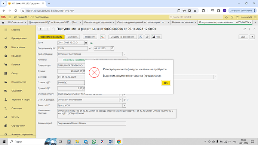Click the Записать button
Viewport: 258px width, 145px height.
pos(73,37)
